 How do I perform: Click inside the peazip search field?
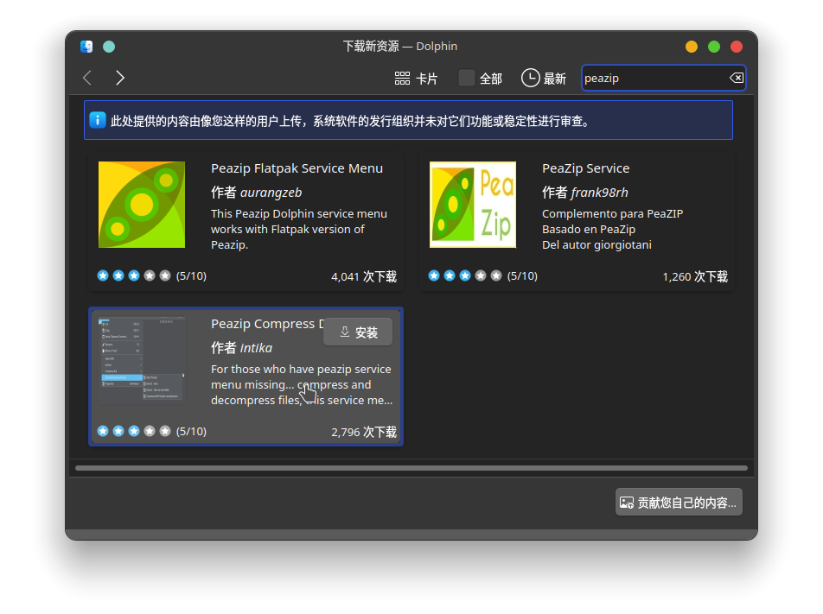657,78
